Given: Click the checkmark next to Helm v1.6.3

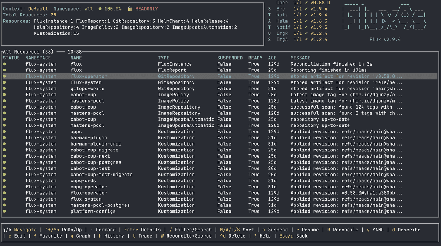Looking at the screenshot, I should tap(306, 21).
